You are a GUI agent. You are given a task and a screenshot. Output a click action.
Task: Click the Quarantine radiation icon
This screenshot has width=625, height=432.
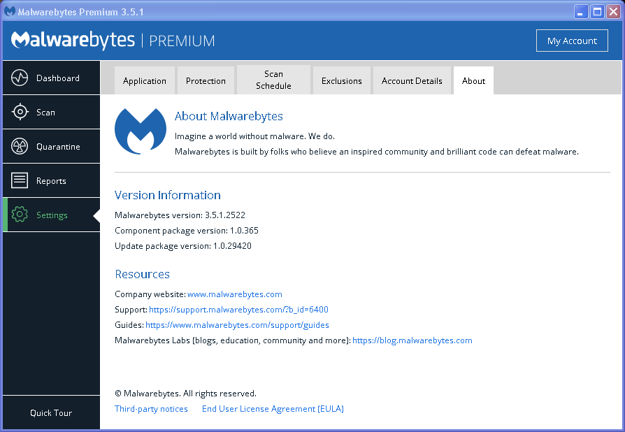(20, 146)
